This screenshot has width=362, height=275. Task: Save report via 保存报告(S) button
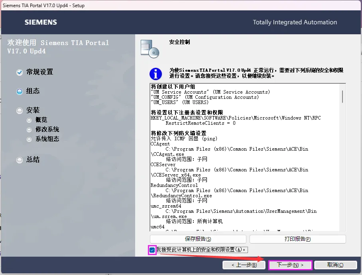pos(198,239)
